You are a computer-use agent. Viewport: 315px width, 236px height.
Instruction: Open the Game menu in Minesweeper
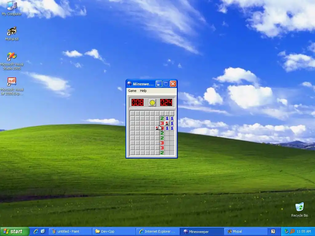(132, 91)
